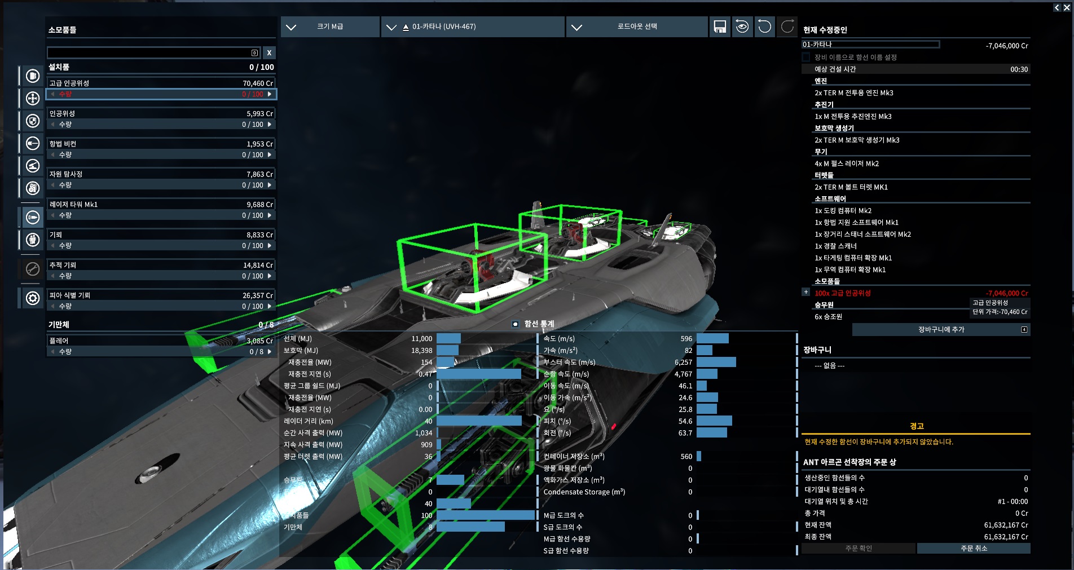The height and width of the screenshot is (570, 1074).
Task: Open the turrets category icon
Action: 33,166
